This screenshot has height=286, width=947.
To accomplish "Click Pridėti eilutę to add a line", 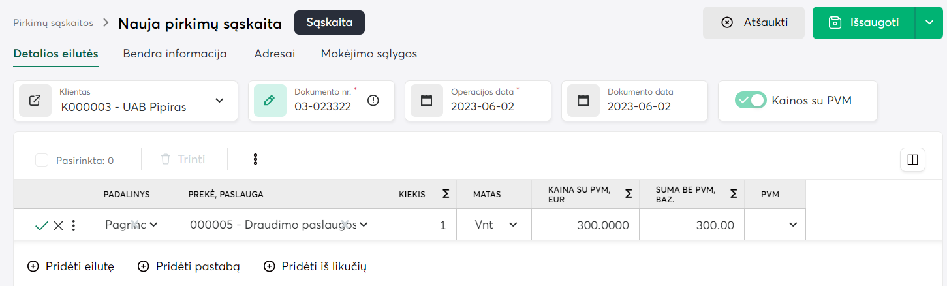I will pos(71,266).
